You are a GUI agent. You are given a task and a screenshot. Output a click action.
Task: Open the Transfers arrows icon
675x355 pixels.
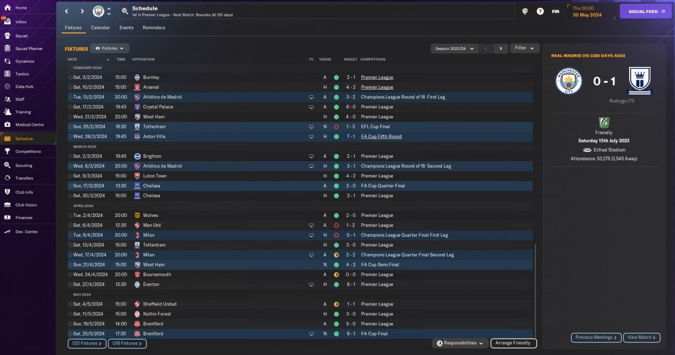click(7, 178)
